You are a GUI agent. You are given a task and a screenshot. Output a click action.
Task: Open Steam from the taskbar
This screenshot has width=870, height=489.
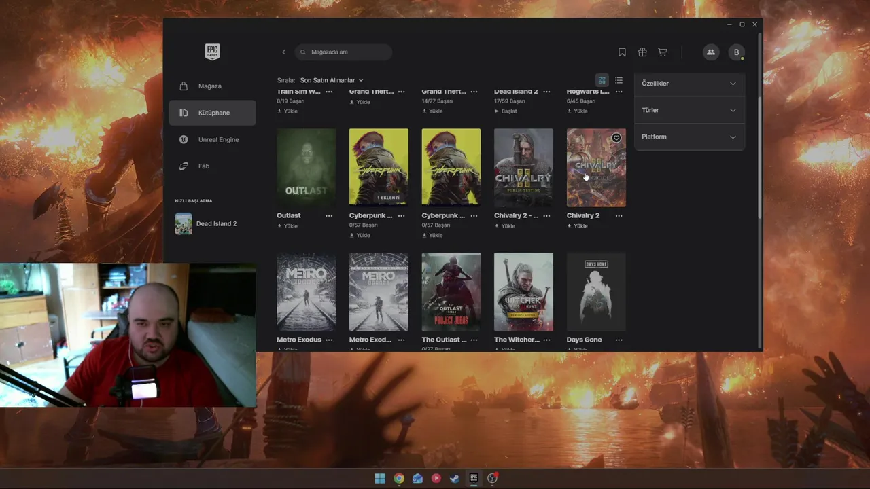pos(455,478)
